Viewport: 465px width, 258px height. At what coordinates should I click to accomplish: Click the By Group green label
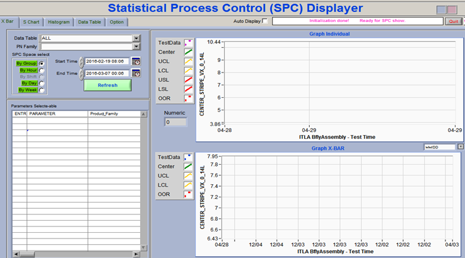coord(26,63)
